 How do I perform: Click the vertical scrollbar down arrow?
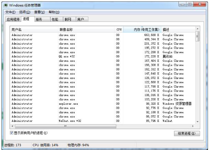click(x=197, y=122)
